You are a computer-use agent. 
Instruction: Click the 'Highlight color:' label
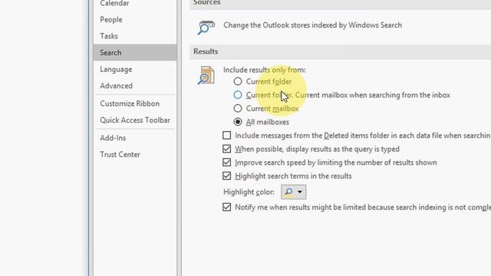point(249,192)
